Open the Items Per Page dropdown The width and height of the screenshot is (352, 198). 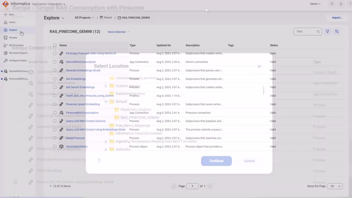coord(335,186)
